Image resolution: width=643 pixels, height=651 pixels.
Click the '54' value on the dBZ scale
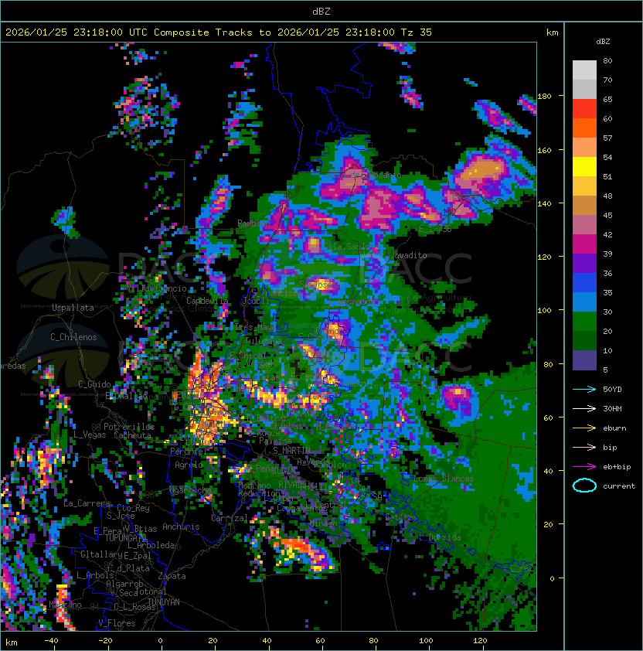(x=607, y=158)
